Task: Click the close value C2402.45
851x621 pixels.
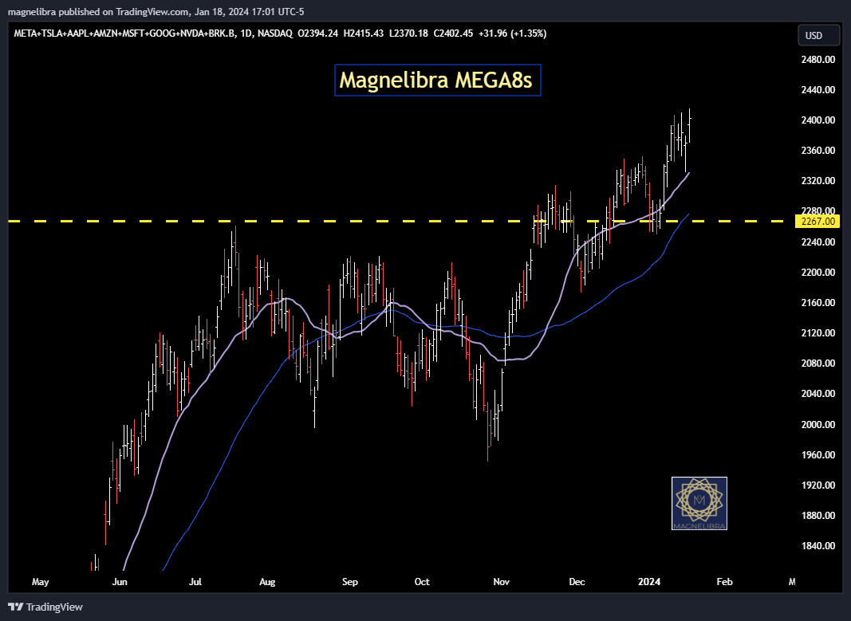Action: pos(453,33)
